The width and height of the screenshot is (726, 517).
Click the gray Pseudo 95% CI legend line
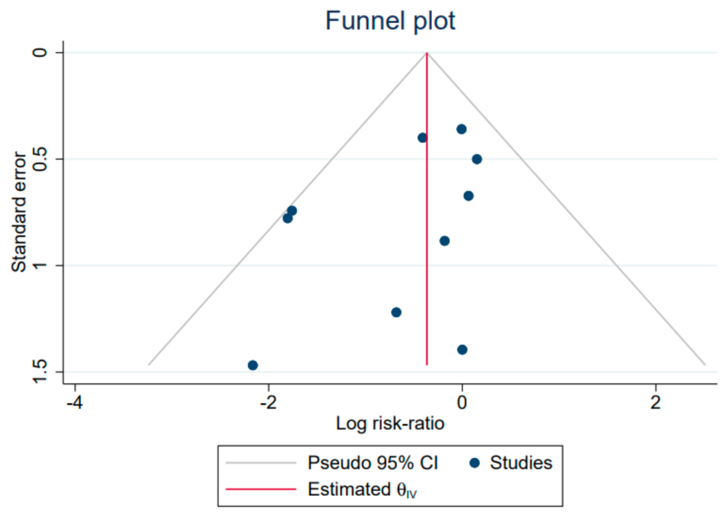260,462
